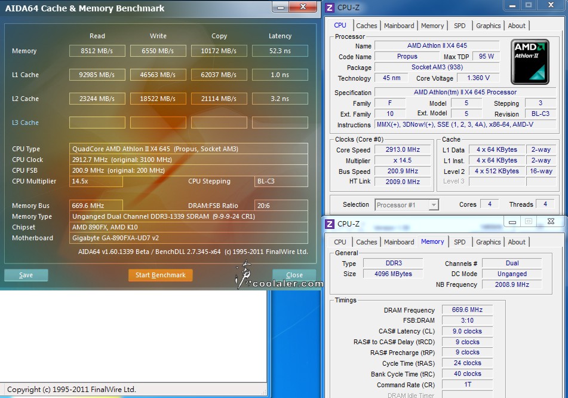Close AIDA64 window with red X

point(303,7)
